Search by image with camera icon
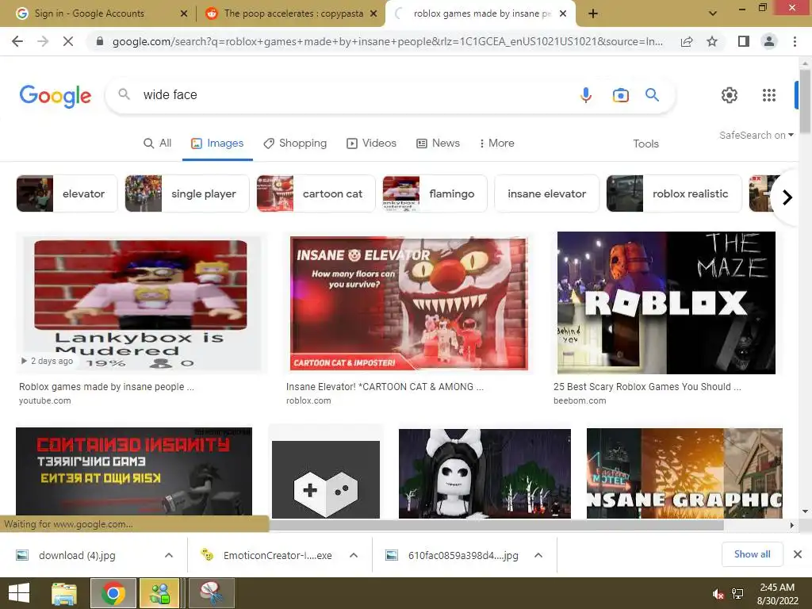Screen dimensions: 812x609 tap(620, 95)
